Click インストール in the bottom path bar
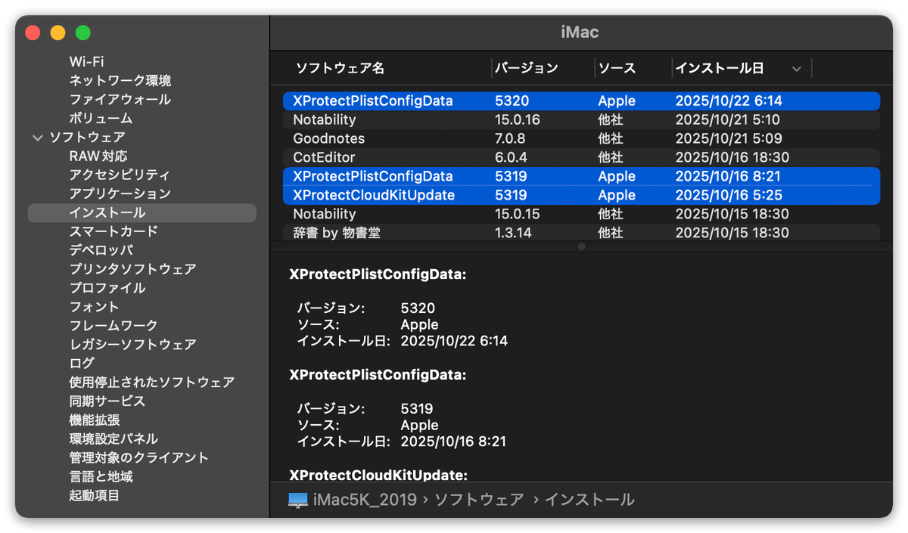908x533 pixels. click(589, 500)
